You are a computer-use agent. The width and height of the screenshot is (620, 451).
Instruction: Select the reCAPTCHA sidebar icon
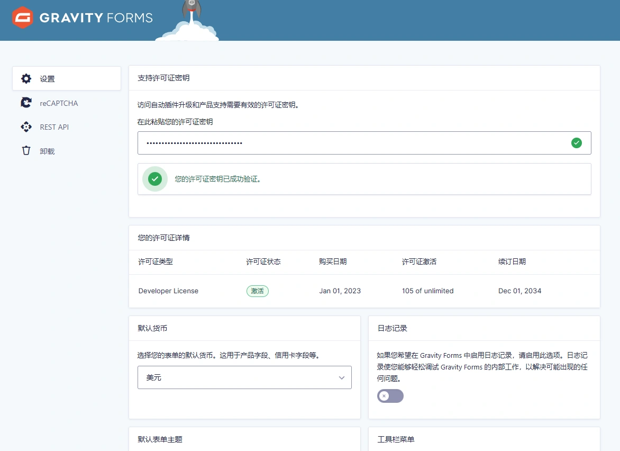pyautogui.click(x=26, y=103)
